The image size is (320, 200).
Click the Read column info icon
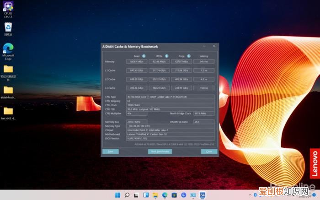pyautogui.click(x=144, y=56)
